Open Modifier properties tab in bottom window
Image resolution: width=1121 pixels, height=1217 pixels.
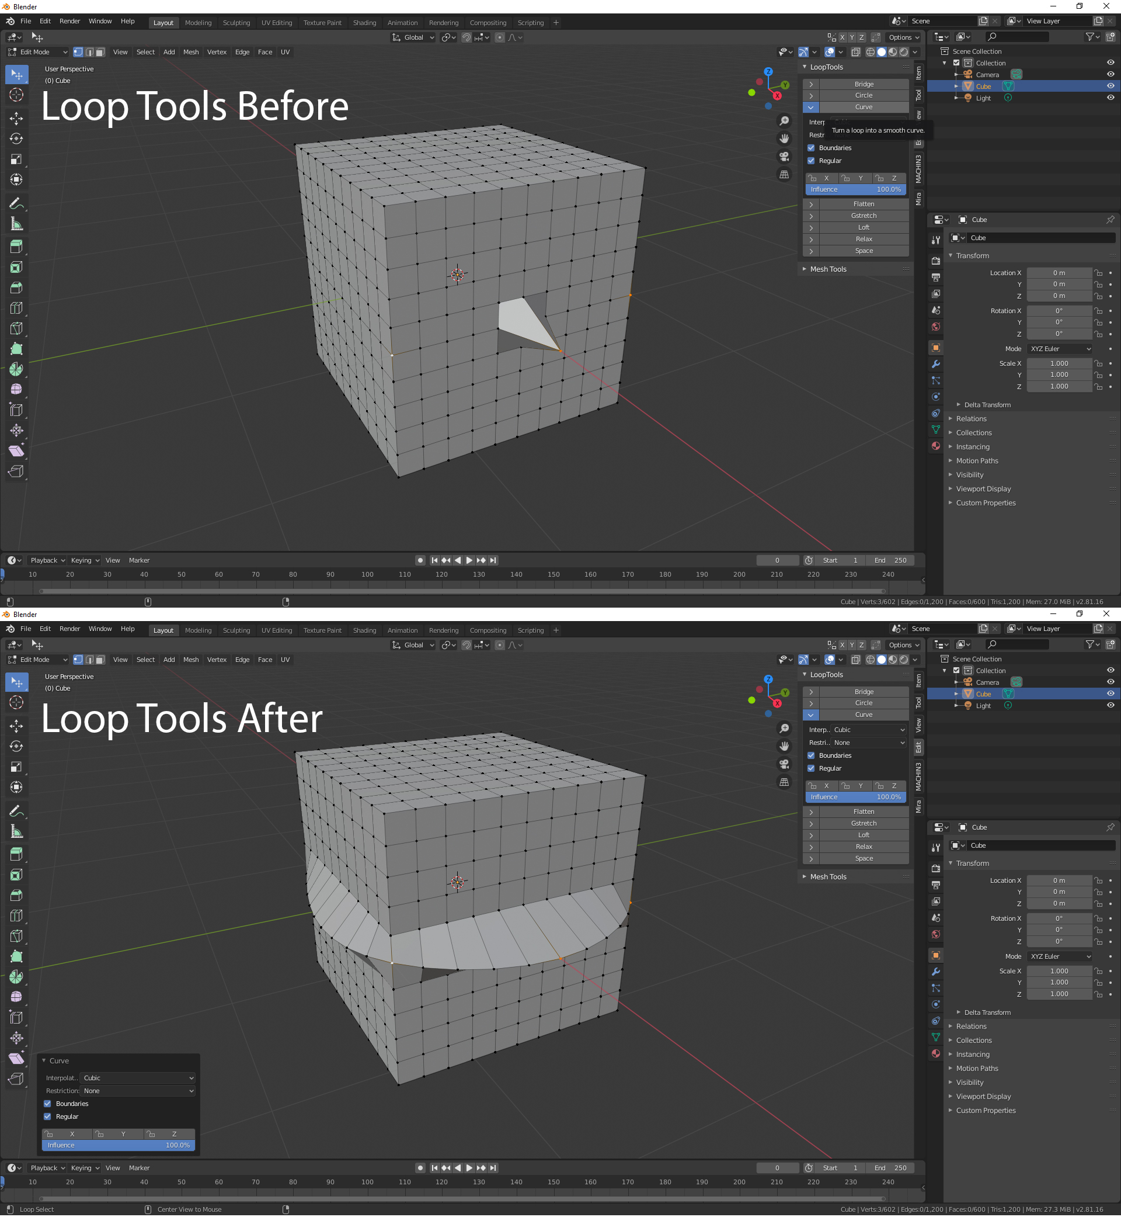[936, 972]
